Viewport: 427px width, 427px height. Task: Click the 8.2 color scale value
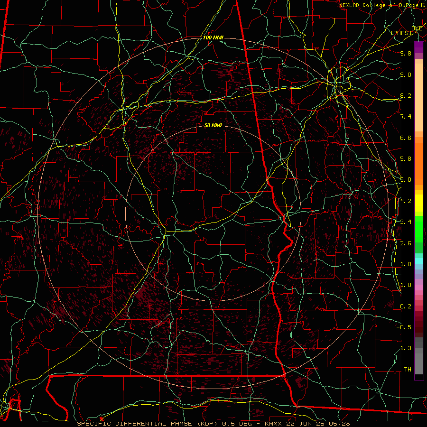pos(406,95)
